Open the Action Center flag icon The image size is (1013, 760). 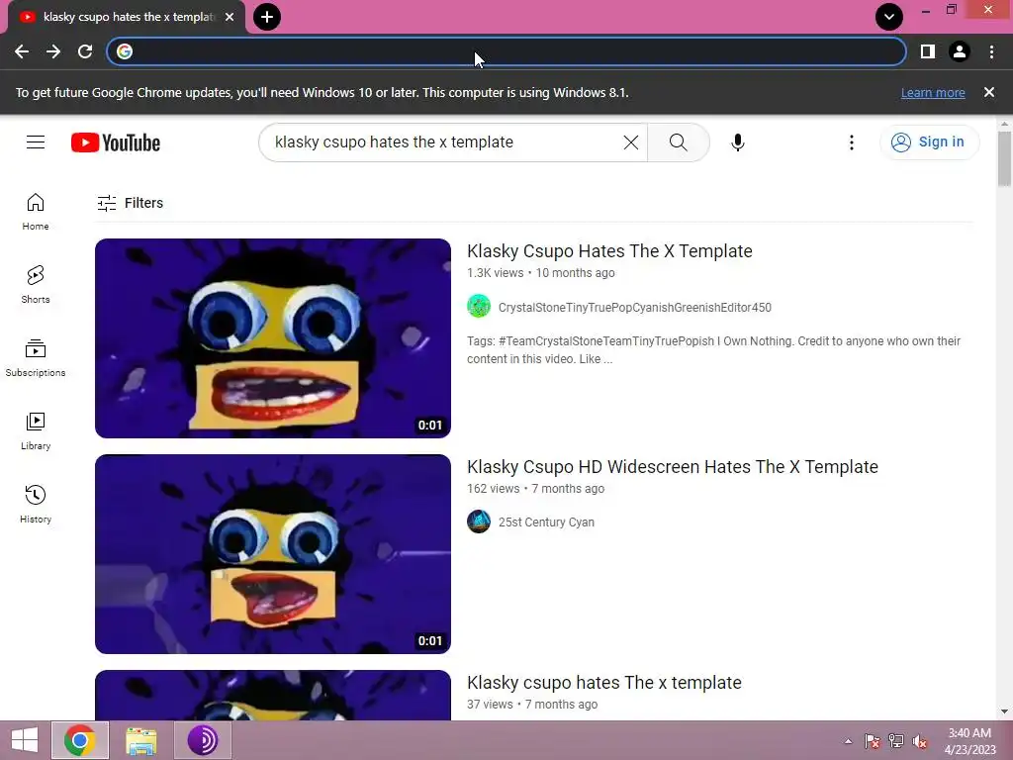coord(873,741)
